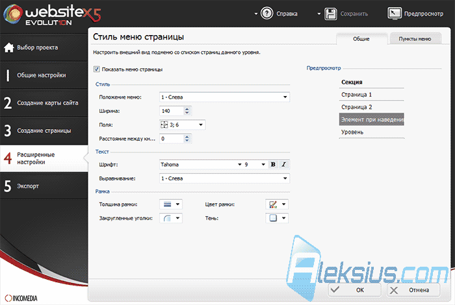This screenshot has height=305, width=455.
Task: Open Закругленные уголки rounded corners picker
Action: (x=171, y=218)
